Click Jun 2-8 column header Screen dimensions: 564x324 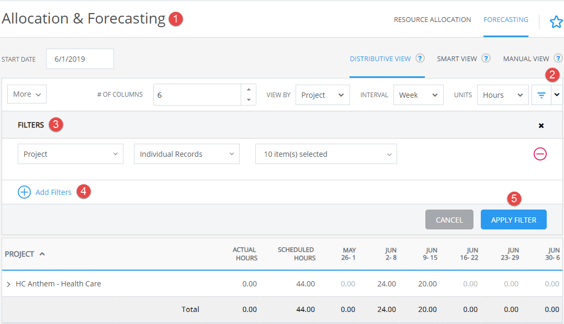coord(390,254)
